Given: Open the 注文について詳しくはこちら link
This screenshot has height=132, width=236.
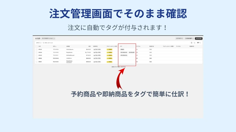Looking at the screenshot, I should click(x=119, y=67).
